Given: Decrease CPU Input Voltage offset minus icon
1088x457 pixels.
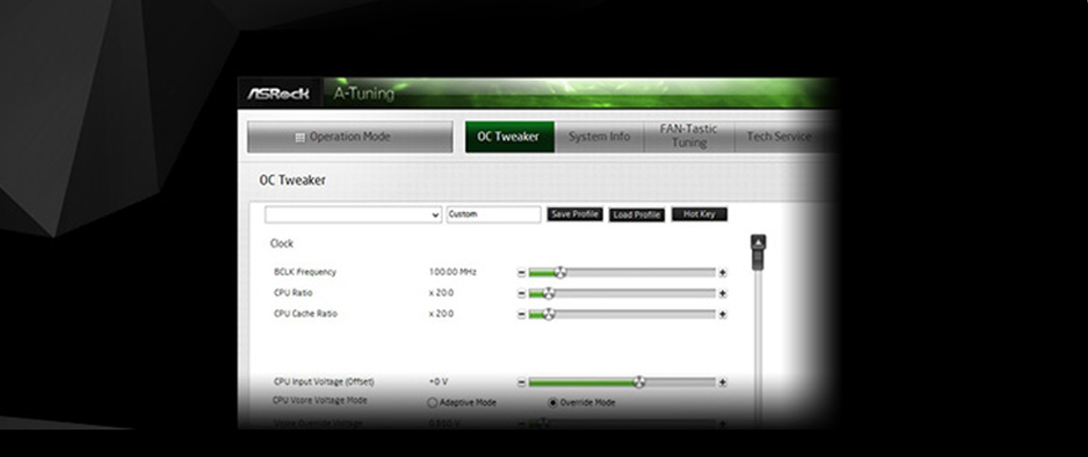Looking at the screenshot, I should (x=521, y=383).
